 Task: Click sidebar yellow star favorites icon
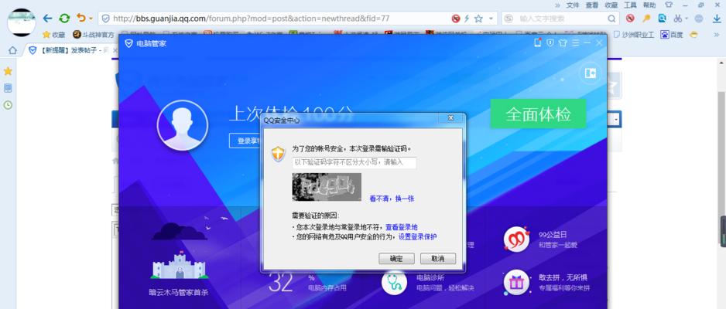point(8,71)
